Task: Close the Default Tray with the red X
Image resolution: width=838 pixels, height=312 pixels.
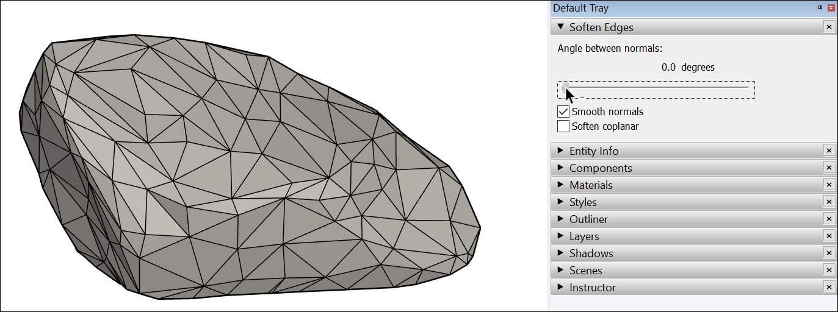Action: [x=831, y=8]
